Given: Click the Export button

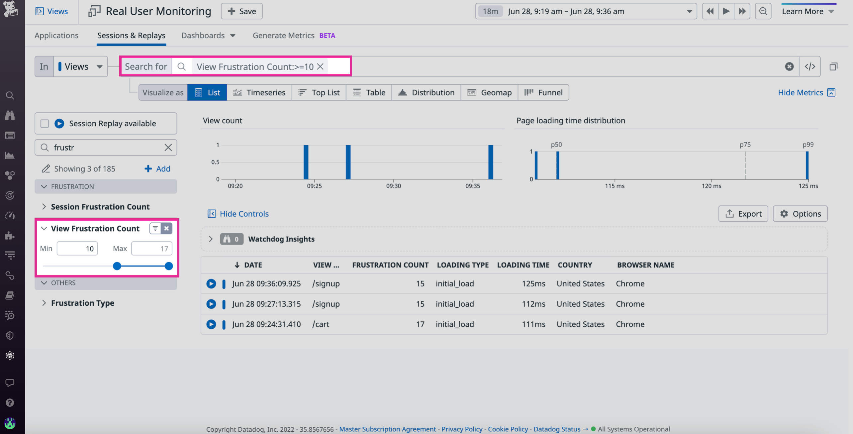Looking at the screenshot, I should point(743,214).
